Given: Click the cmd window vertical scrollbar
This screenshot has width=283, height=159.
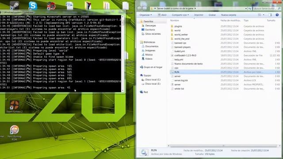Looking at the screenshot, I should click(x=123, y=54).
